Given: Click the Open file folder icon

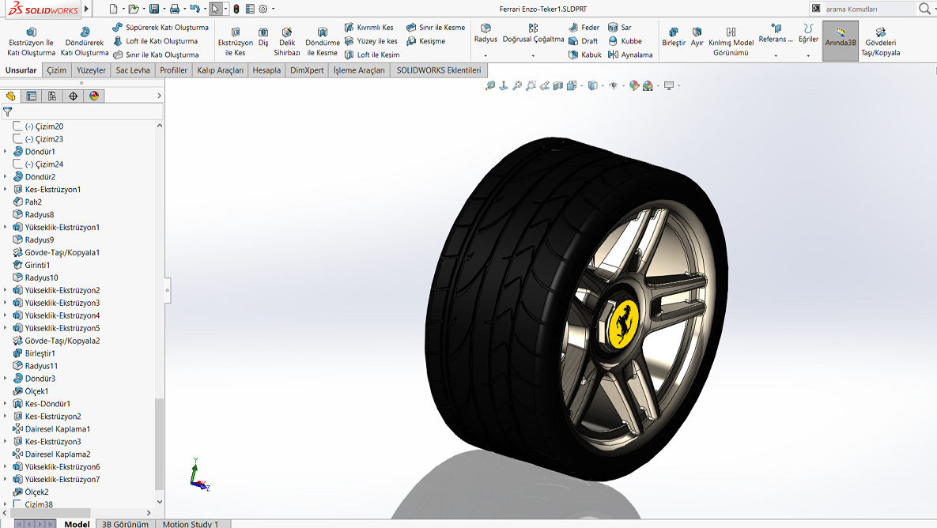Looking at the screenshot, I should coord(134,9).
